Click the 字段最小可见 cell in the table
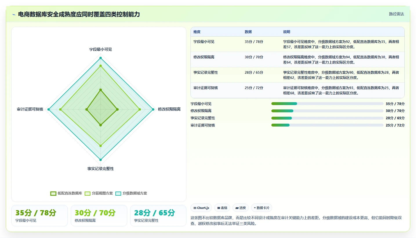 (x=204, y=42)
